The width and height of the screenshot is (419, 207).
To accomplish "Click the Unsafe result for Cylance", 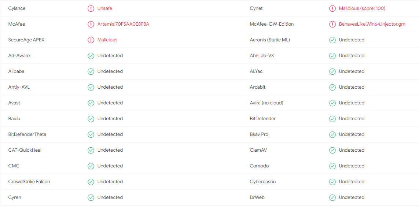I will coord(105,8).
